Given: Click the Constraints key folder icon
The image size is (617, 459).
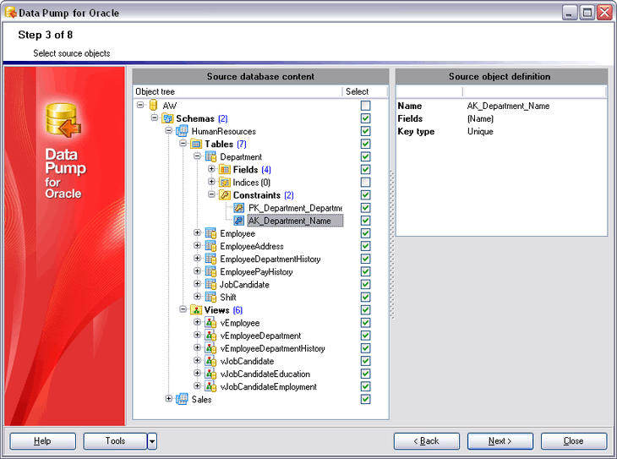Looking at the screenshot, I should [x=225, y=195].
